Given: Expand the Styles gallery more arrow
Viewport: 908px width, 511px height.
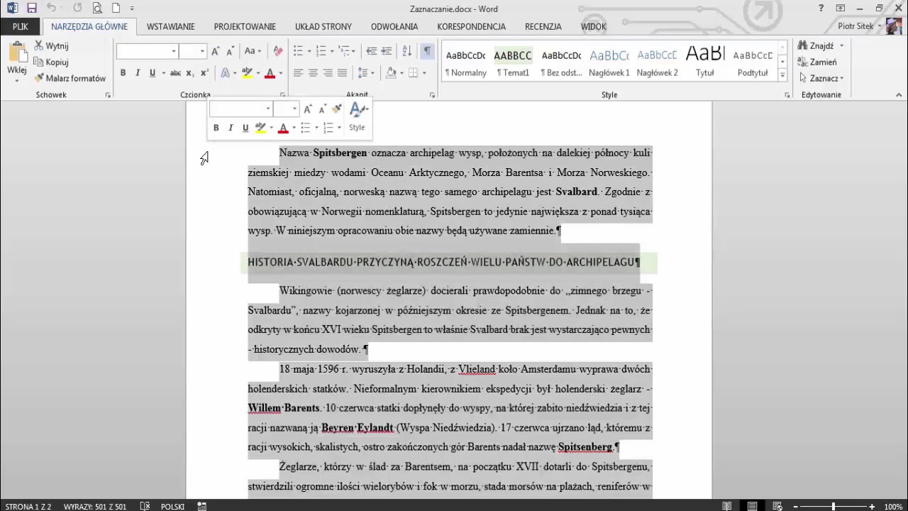Looking at the screenshot, I should click(x=782, y=74).
